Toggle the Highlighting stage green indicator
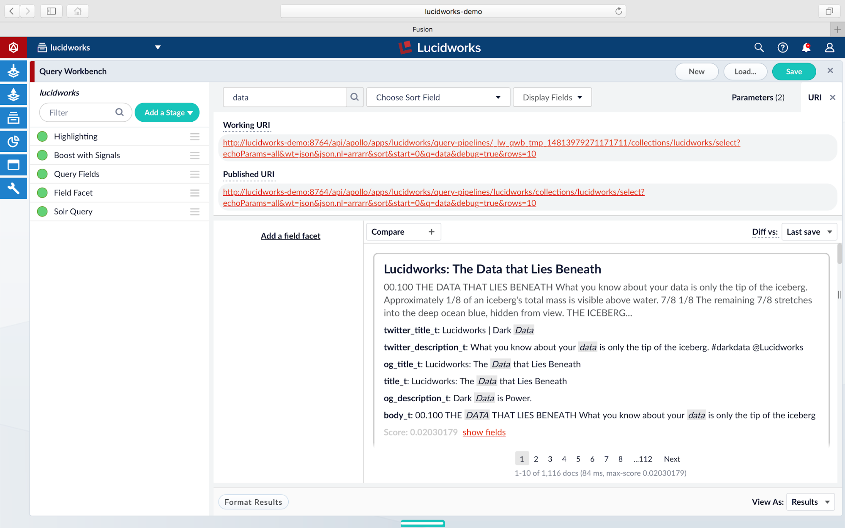The width and height of the screenshot is (845, 528). (x=42, y=137)
